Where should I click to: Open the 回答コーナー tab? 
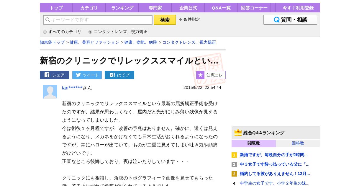pyautogui.click(x=254, y=8)
